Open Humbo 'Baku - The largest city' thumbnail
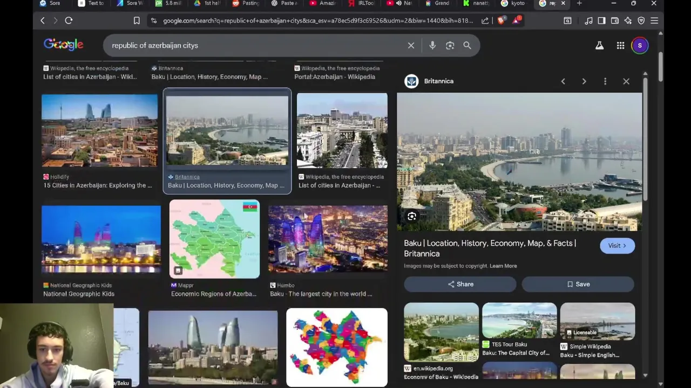Viewport: 691px width, 388px height. [328, 239]
